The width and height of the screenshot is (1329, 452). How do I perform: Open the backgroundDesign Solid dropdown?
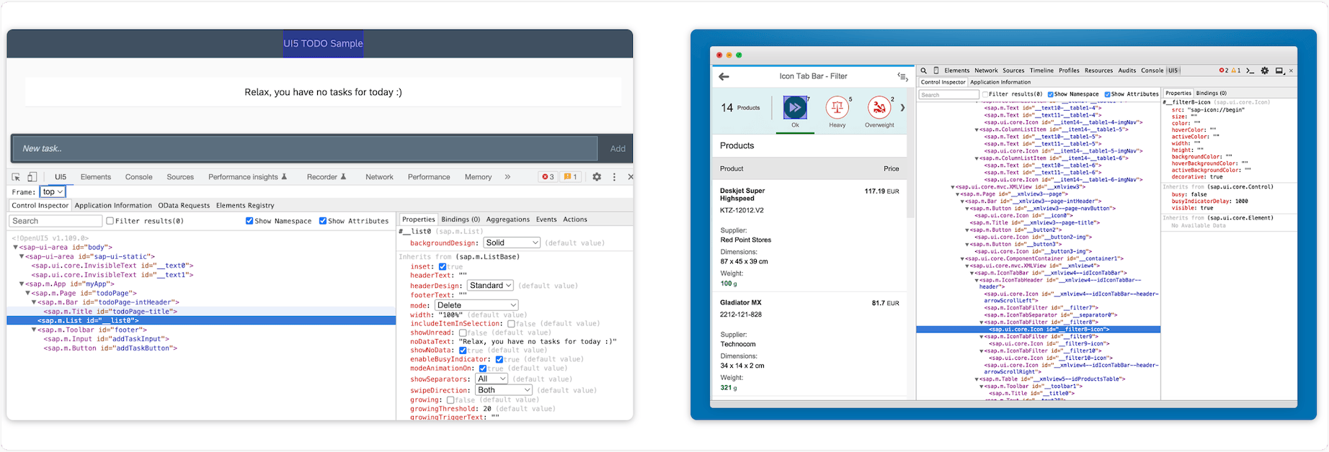pyautogui.click(x=512, y=243)
